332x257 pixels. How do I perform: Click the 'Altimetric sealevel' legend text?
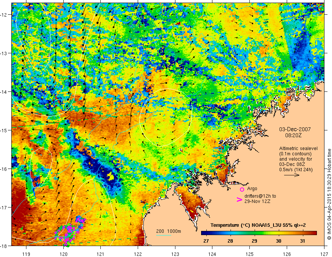(x=298, y=149)
